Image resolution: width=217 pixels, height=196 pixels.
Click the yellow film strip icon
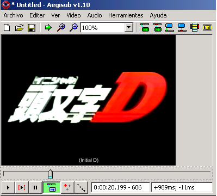pyautogui.click(x=207, y=28)
